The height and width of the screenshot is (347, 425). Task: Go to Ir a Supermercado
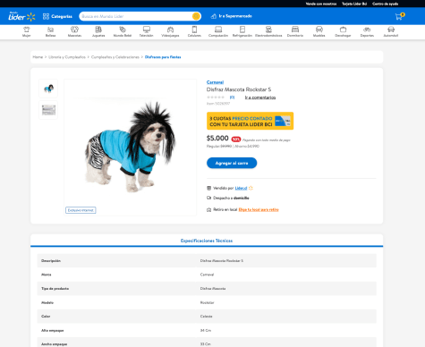232,16
